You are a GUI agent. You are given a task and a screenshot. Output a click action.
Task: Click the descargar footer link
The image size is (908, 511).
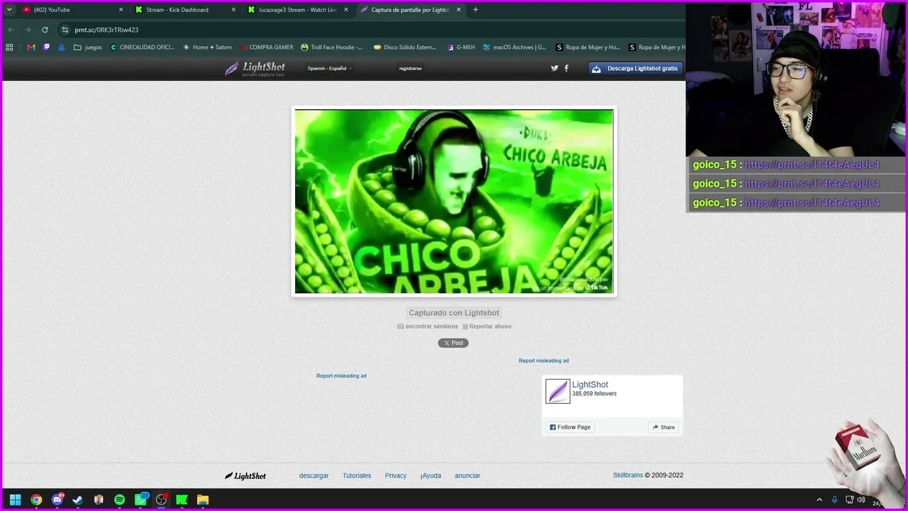point(314,476)
